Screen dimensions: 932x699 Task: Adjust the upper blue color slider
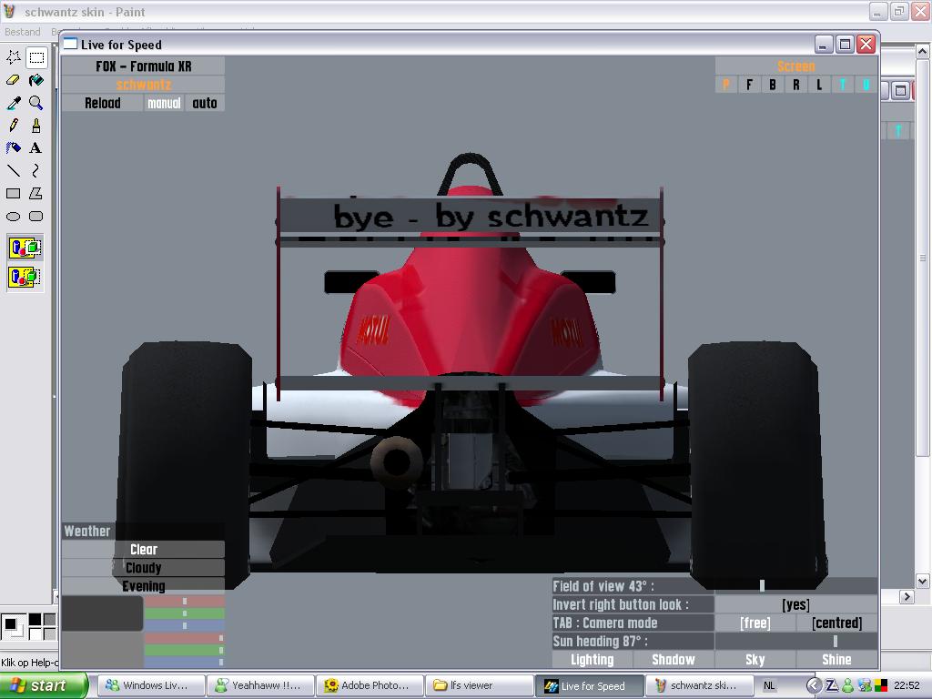tap(184, 625)
